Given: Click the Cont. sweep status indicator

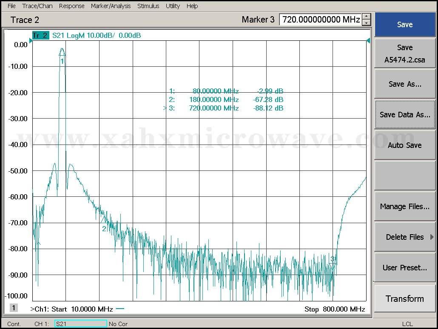Looking at the screenshot, I should coord(14,324).
